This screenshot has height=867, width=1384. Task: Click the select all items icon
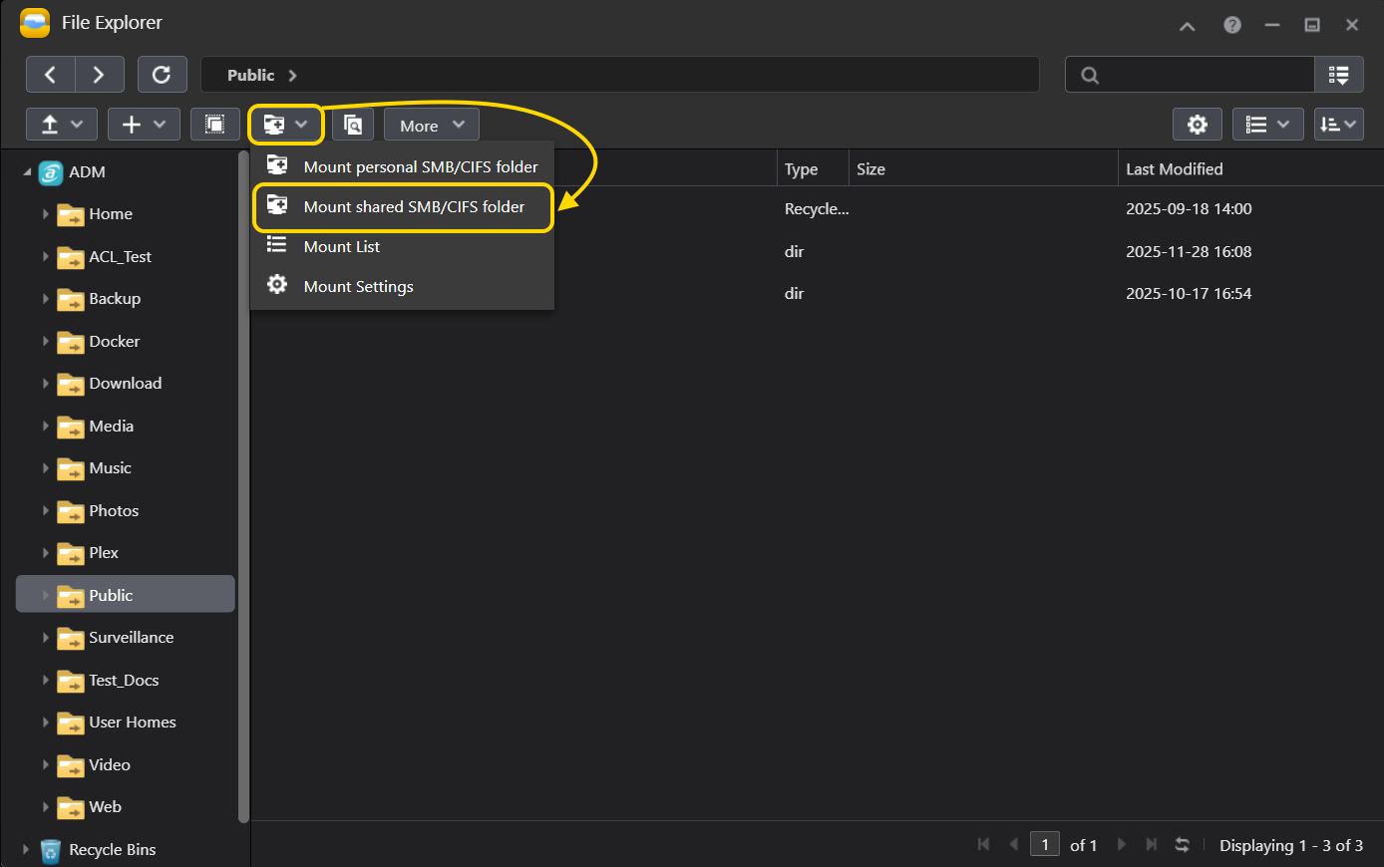tap(214, 125)
